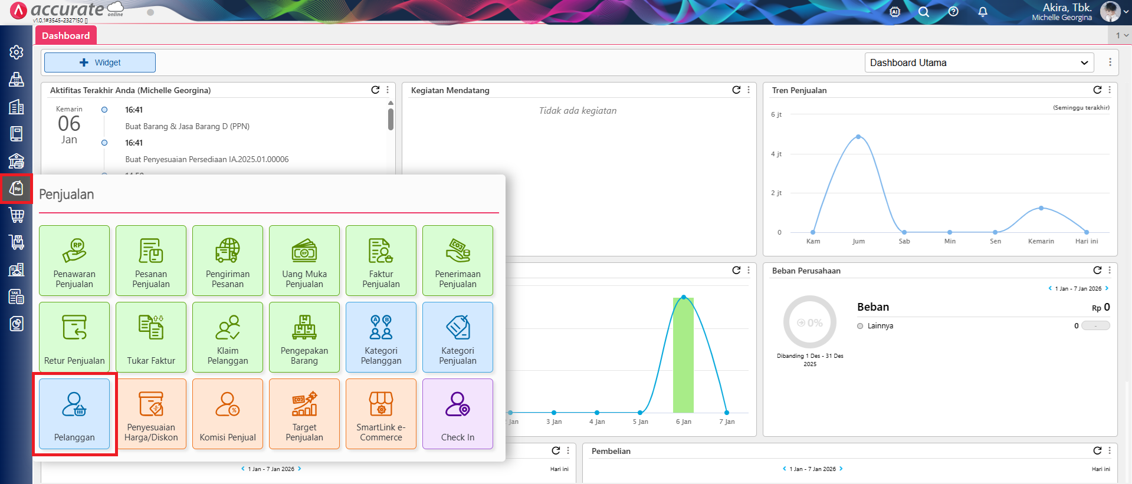Open Retur Penjualan tile
Viewport: 1132px width, 484px height.
(x=74, y=337)
